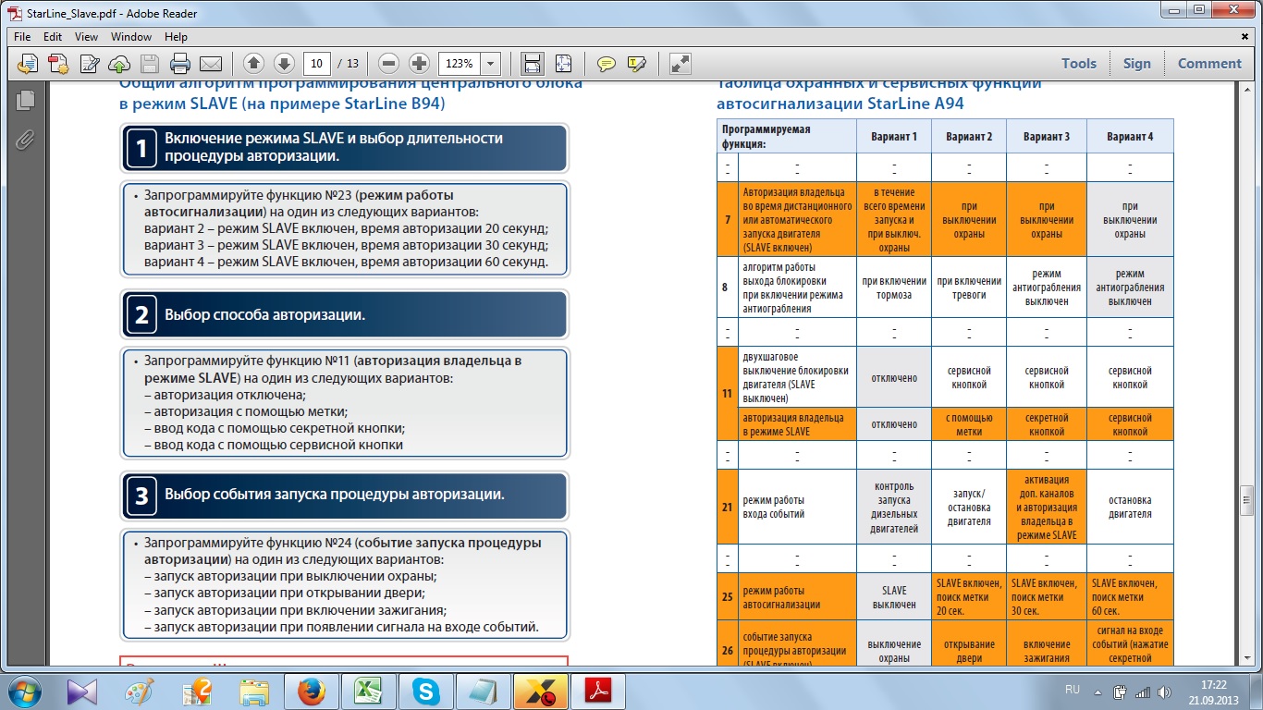The image size is (1263, 710).
Task: Select the highlight text tool
Action: [x=636, y=64]
